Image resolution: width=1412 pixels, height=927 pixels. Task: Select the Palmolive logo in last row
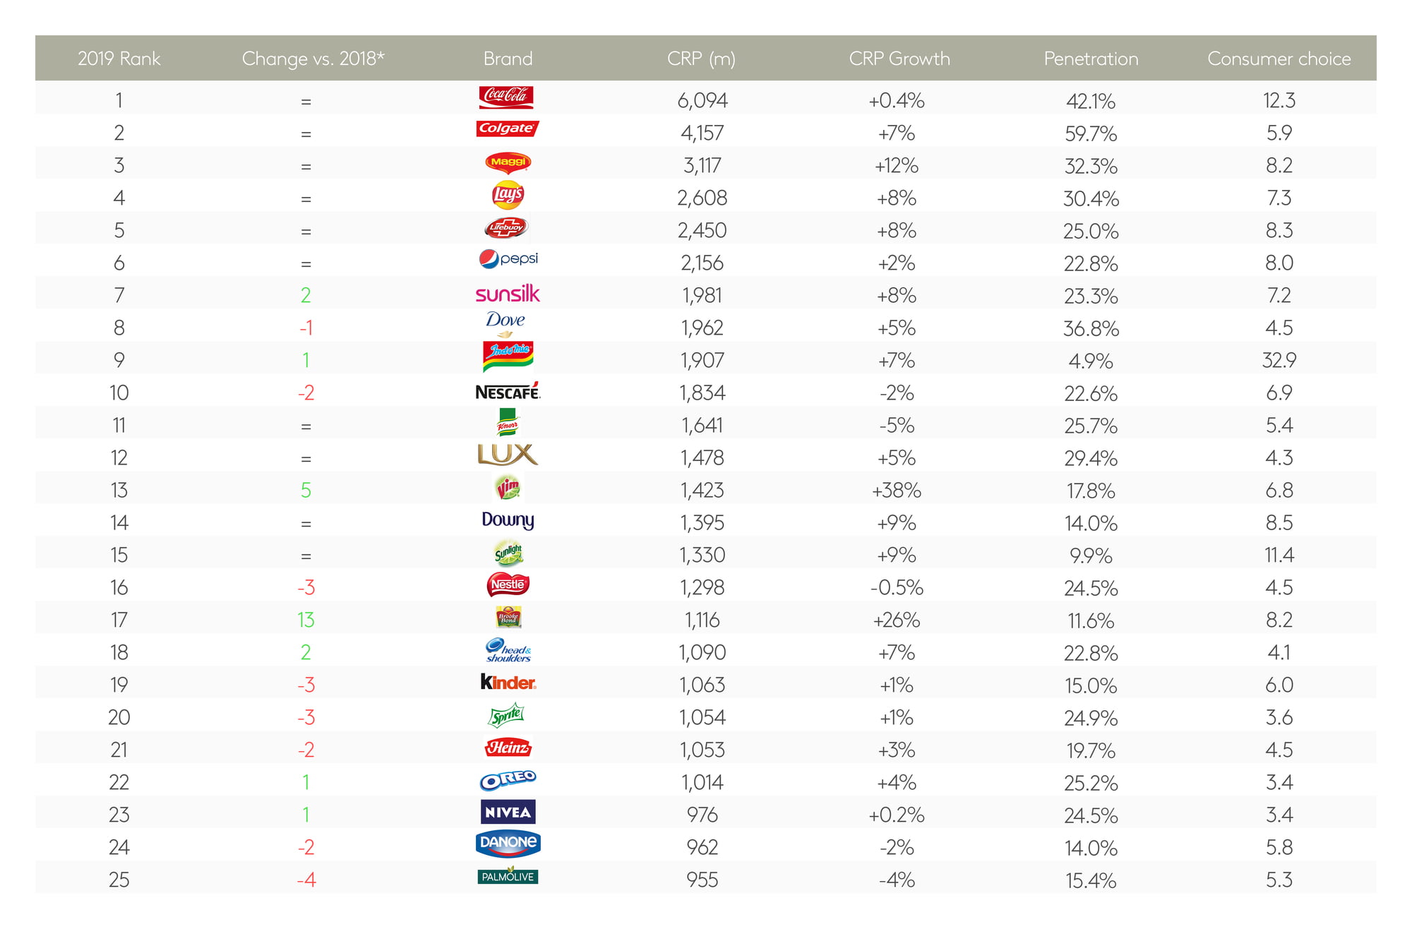(x=508, y=876)
